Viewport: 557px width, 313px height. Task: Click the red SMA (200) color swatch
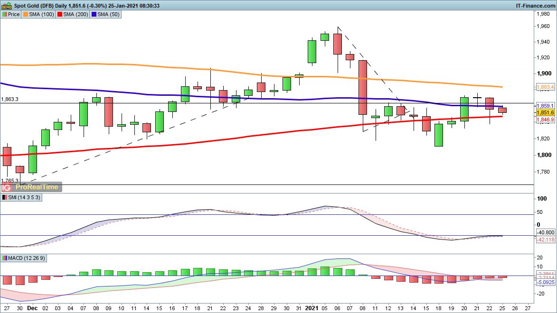(60, 15)
